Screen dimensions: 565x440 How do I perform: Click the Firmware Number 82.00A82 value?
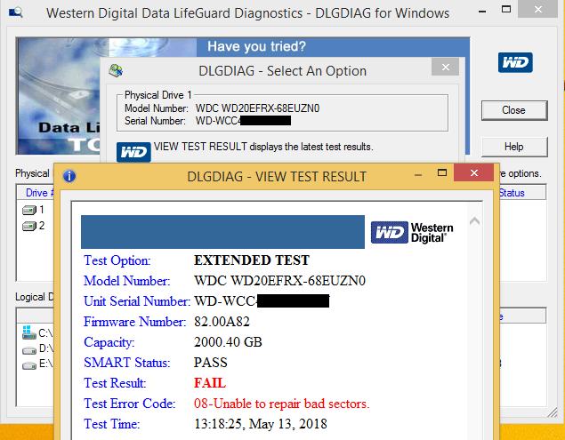click(x=222, y=321)
